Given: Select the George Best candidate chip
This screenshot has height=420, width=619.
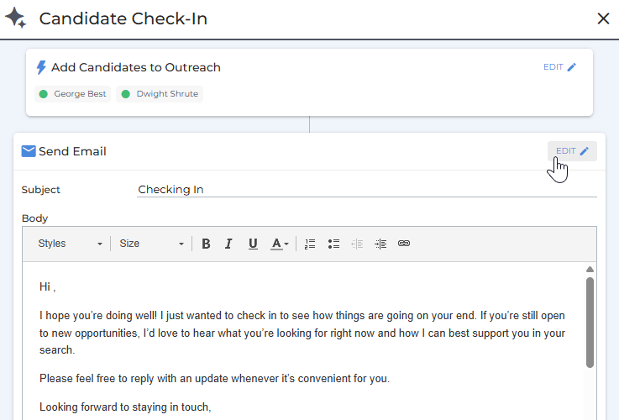Looking at the screenshot, I should click(73, 94).
